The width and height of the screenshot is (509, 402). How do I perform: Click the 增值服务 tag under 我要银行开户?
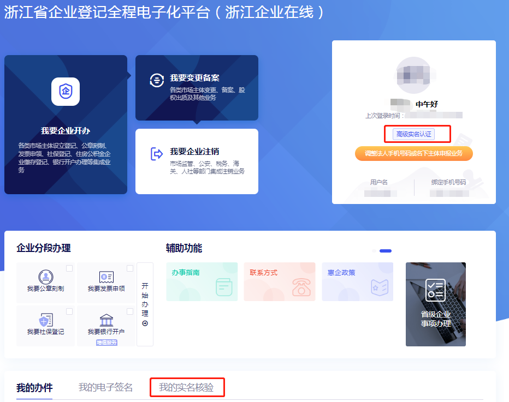click(x=106, y=343)
